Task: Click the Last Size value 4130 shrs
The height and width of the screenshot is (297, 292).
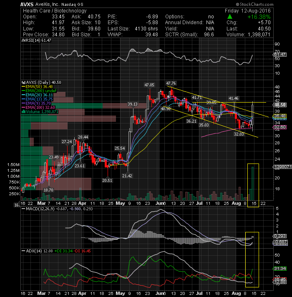Action: click(x=146, y=29)
